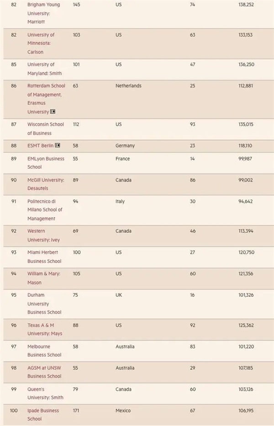
Task: Click the icon after Erasmus University
Action: (53, 112)
